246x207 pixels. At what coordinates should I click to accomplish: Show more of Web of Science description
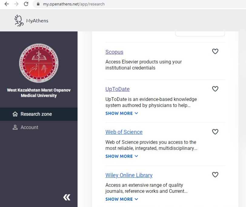click(121, 156)
